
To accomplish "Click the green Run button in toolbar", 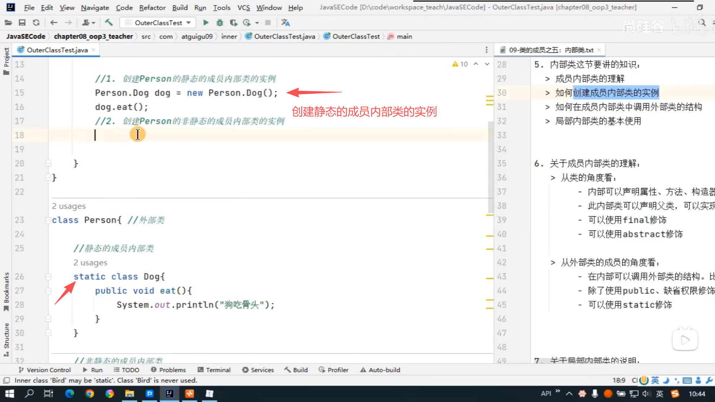I will tap(206, 23).
